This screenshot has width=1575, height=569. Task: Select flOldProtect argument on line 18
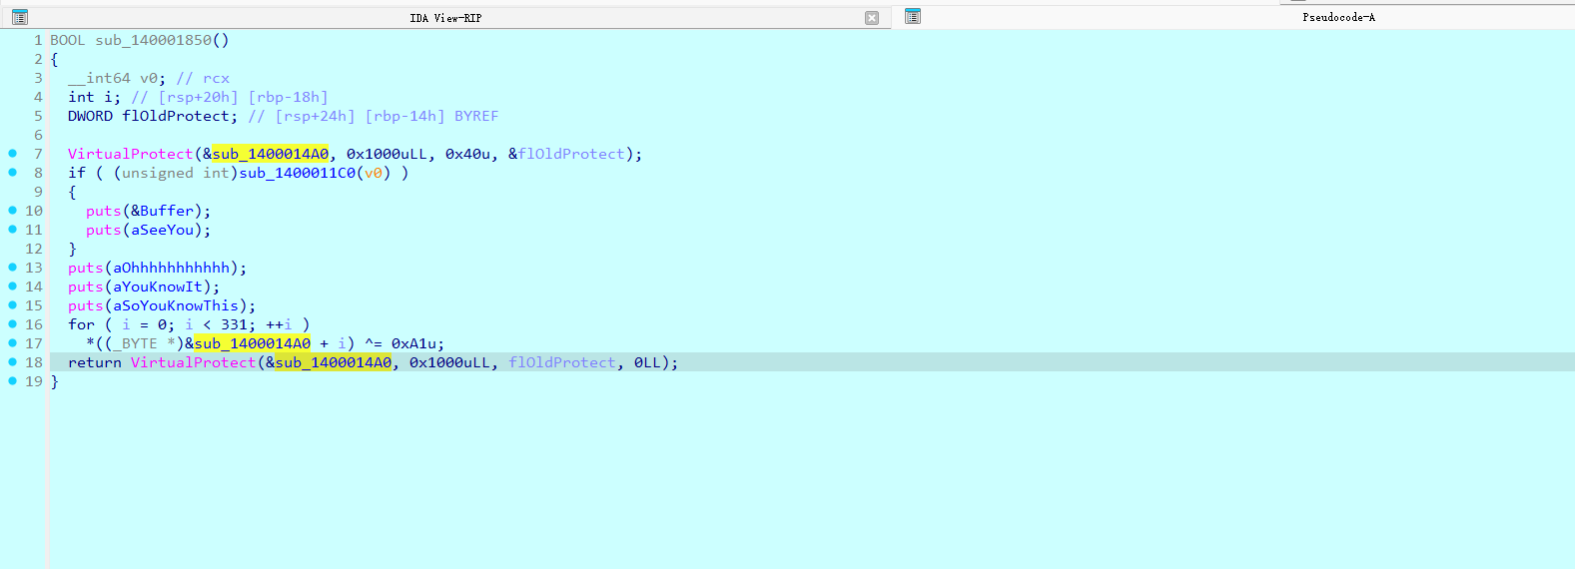pyautogui.click(x=562, y=362)
